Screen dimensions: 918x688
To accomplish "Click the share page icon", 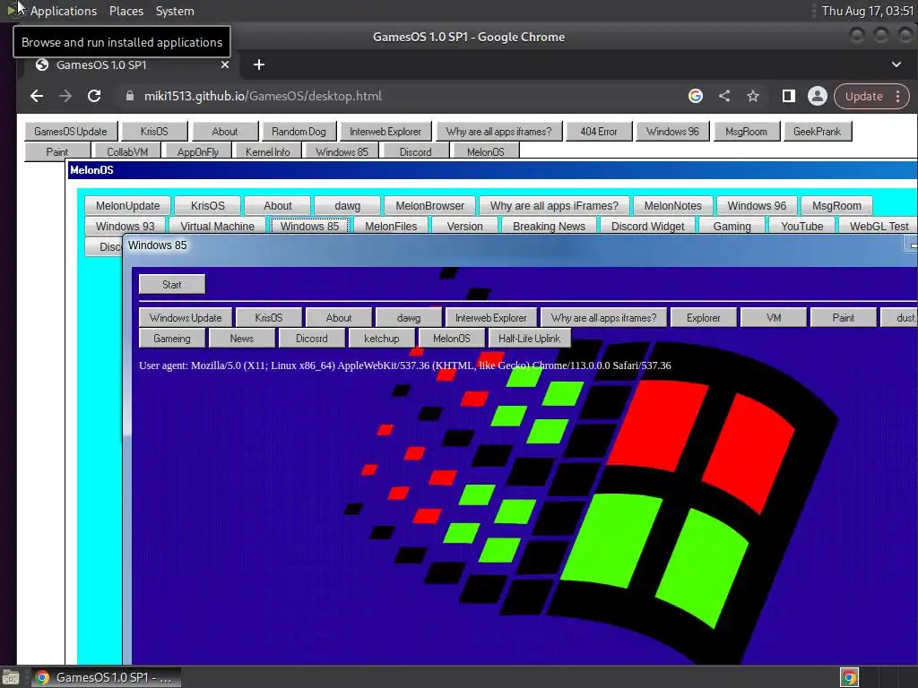I will (x=724, y=96).
